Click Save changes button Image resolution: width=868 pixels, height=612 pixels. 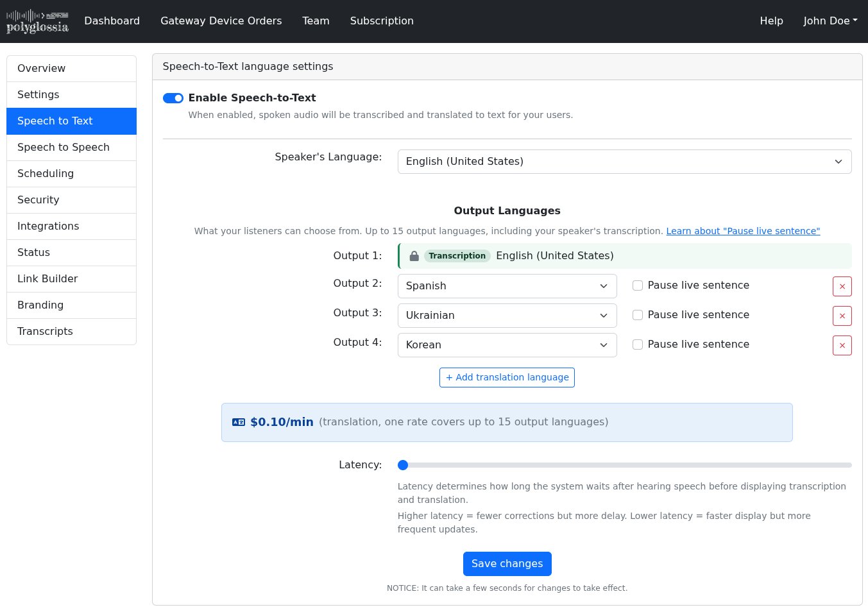pyautogui.click(x=507, y=564)
